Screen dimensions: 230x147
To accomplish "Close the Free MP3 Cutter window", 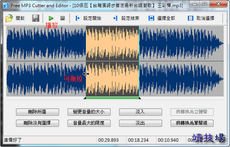I will point(218,4).
